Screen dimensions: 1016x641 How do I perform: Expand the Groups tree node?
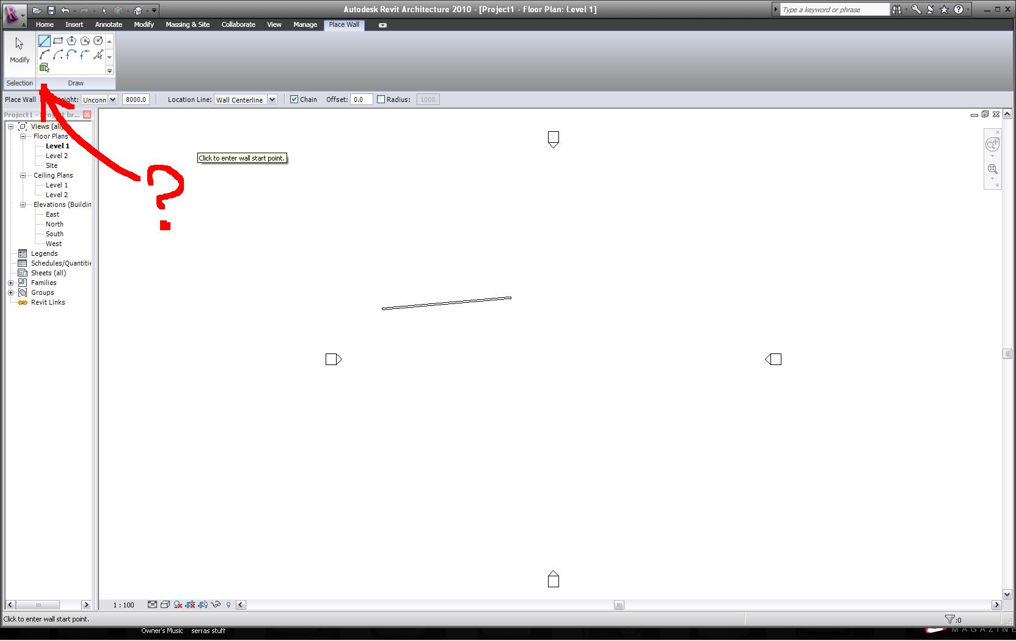point(11,292)
